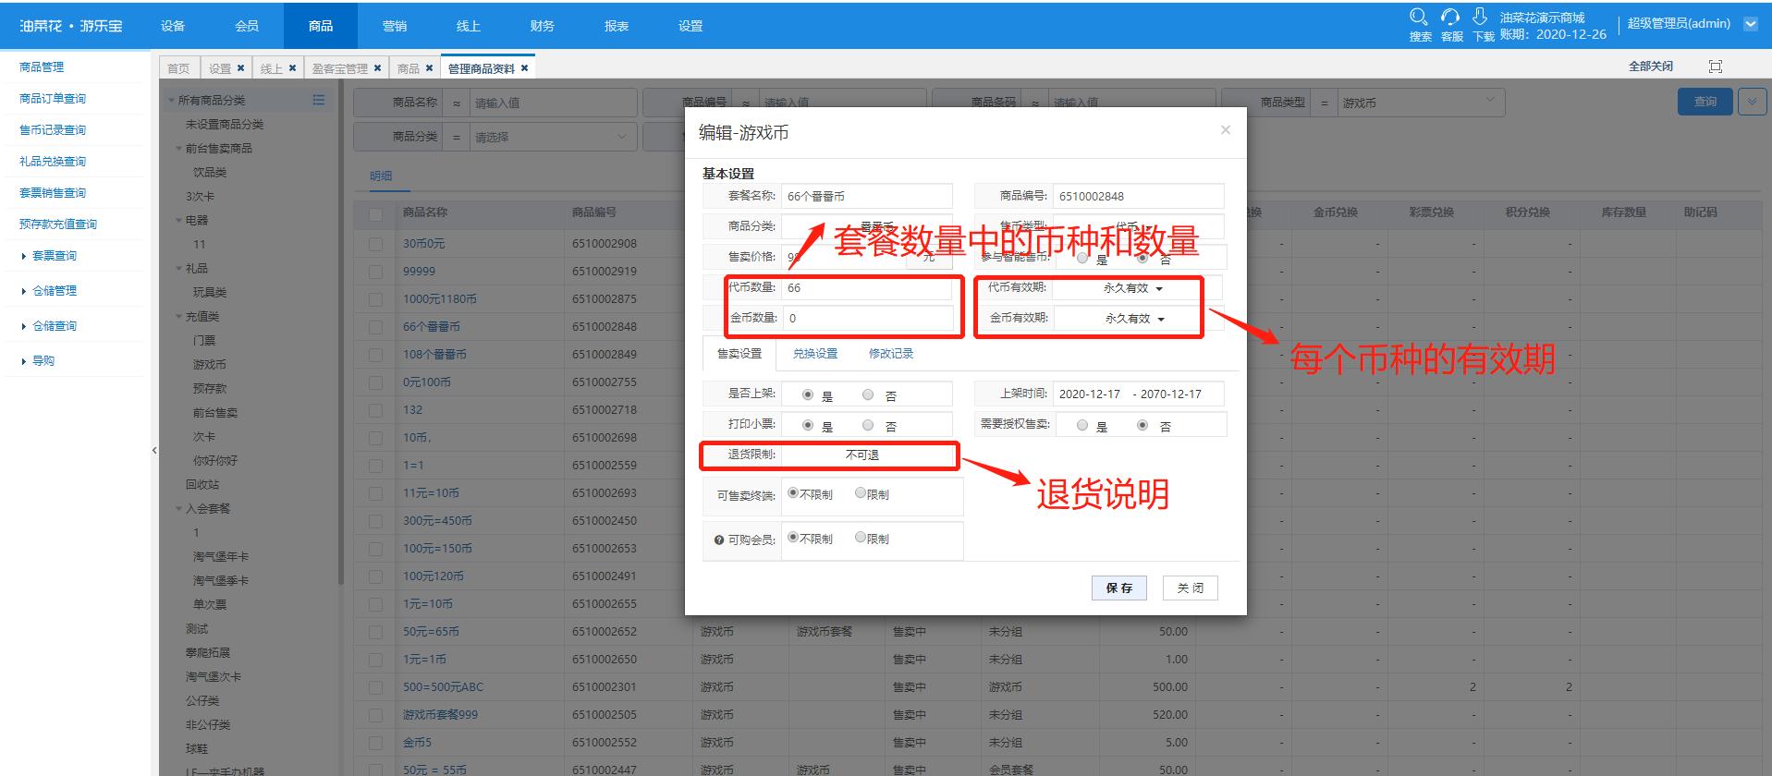This screenshot has width=1772, height=776.
Task: Open the 设备 top menu
Action: (x=173, y=26)
